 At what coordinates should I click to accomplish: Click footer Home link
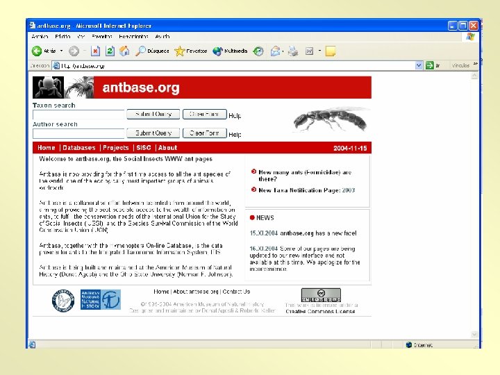click(161, 292)
